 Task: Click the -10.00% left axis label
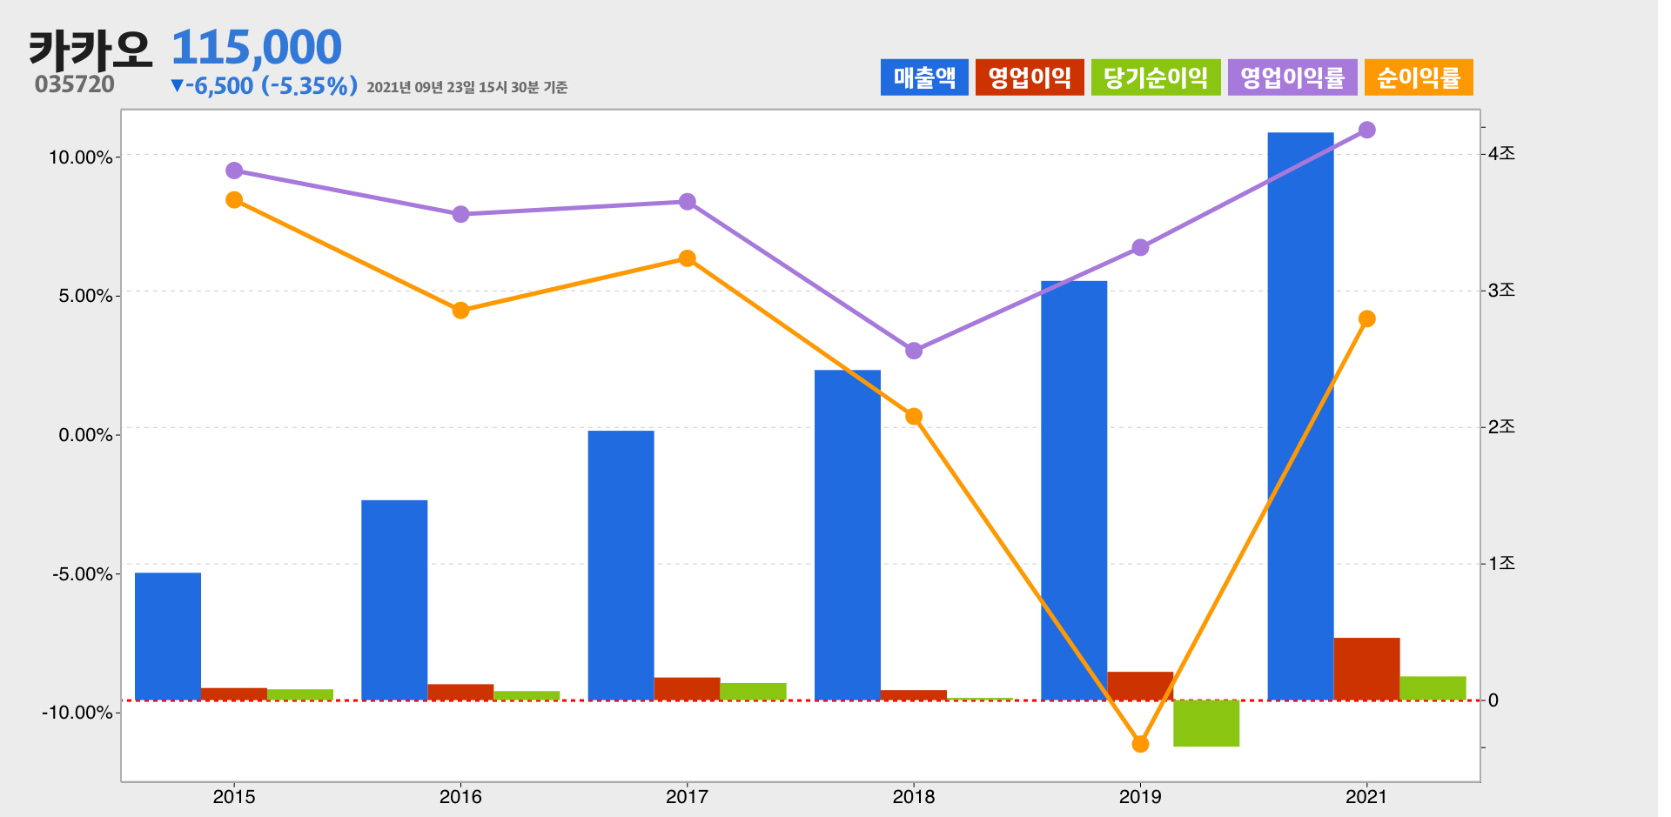point(77,713)
